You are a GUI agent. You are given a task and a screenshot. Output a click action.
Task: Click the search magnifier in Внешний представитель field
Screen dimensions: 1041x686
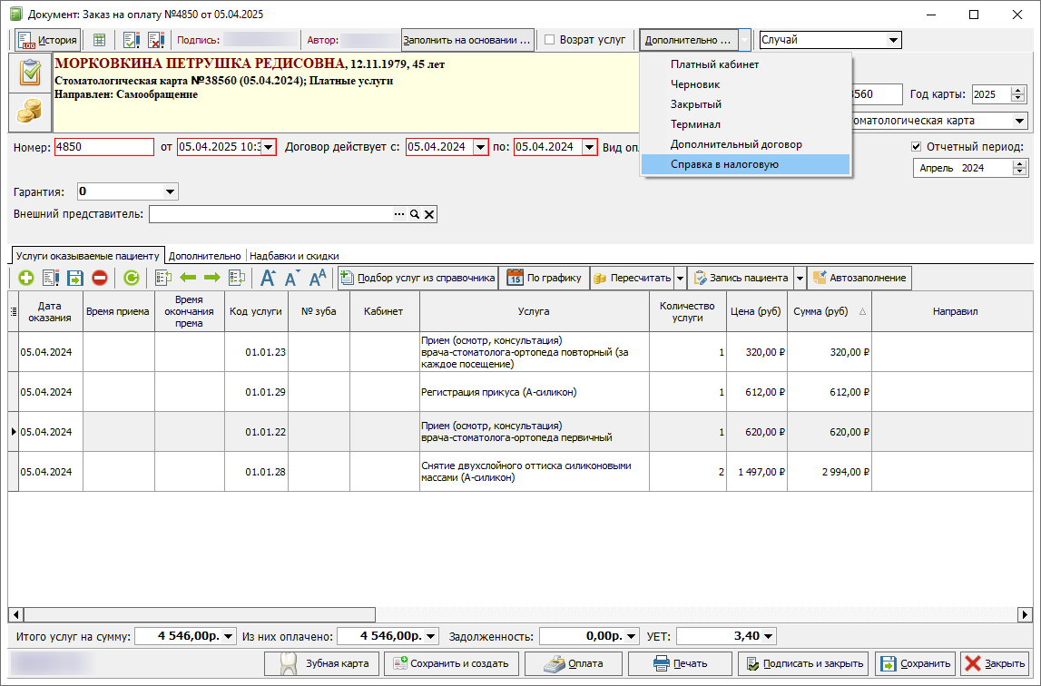[414, 214]
